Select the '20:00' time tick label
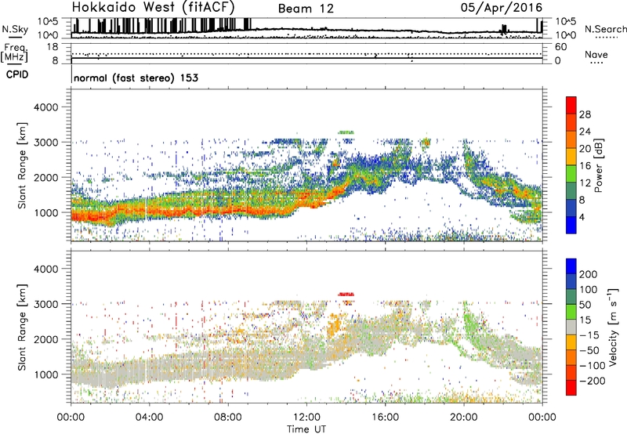Viewport: 627px width, 434px height. coord(463,418)
